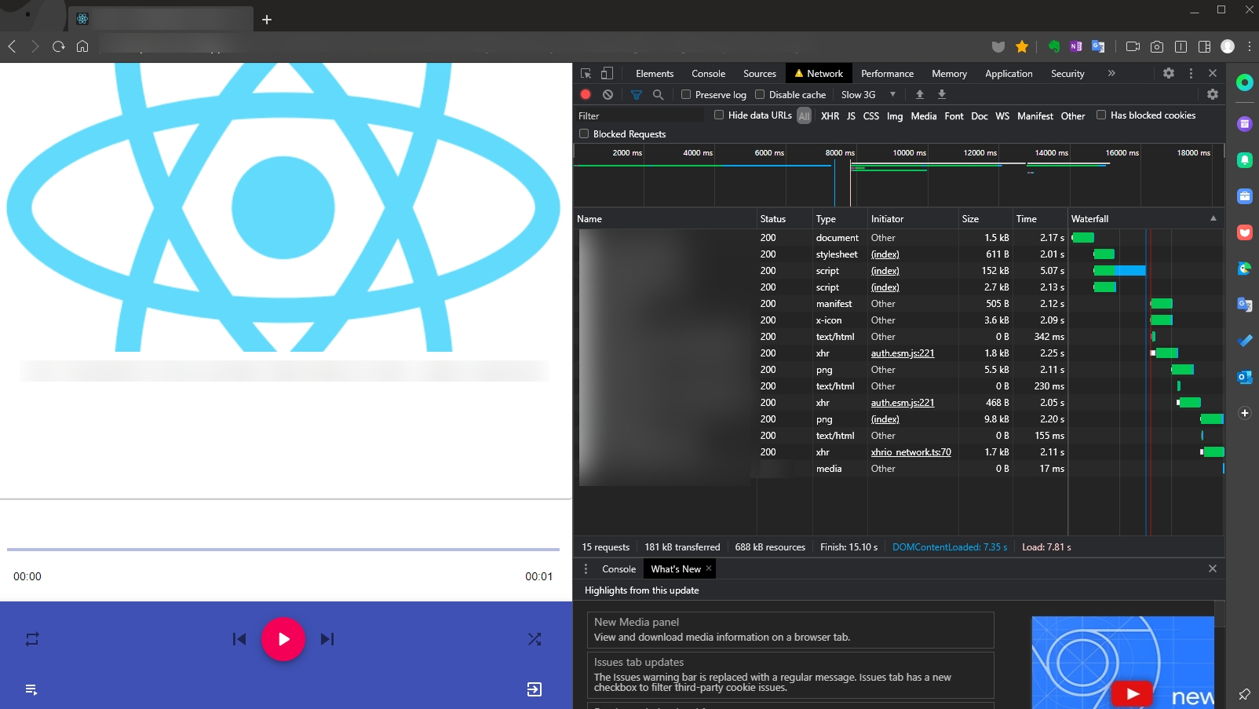Toggle shuffle mode icon
1259x709 pixels.
[x=535, y=639]
